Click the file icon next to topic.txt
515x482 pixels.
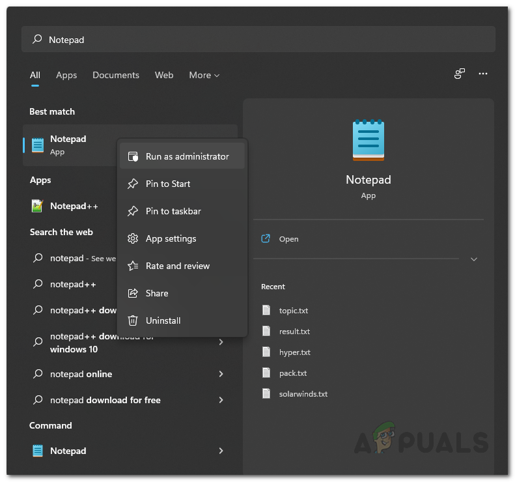pyautogui.click(x=266, y=310)
